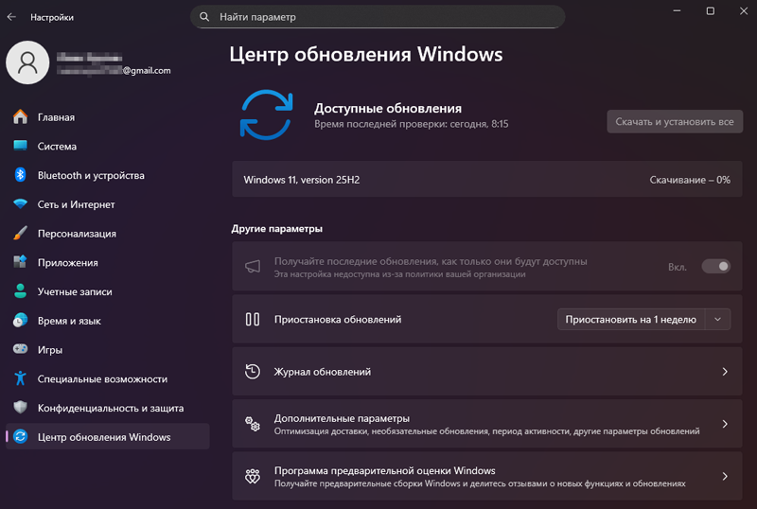Click the Сеть и Интернет Wi-Fi icon
The width and height of the screenshot is (757, 509).
[x=20, y=204]
